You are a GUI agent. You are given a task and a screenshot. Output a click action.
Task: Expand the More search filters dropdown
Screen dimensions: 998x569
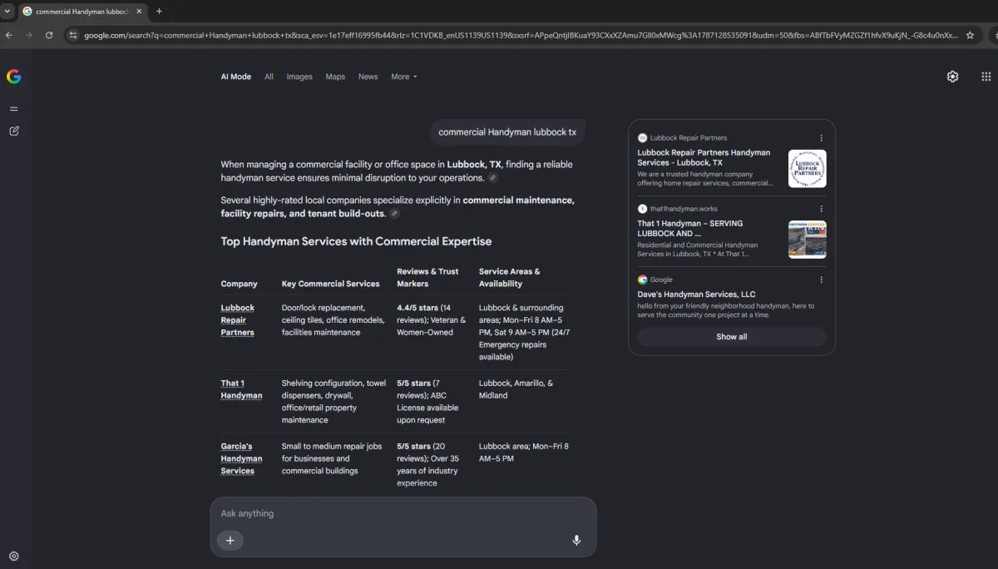tap(404, 77)
